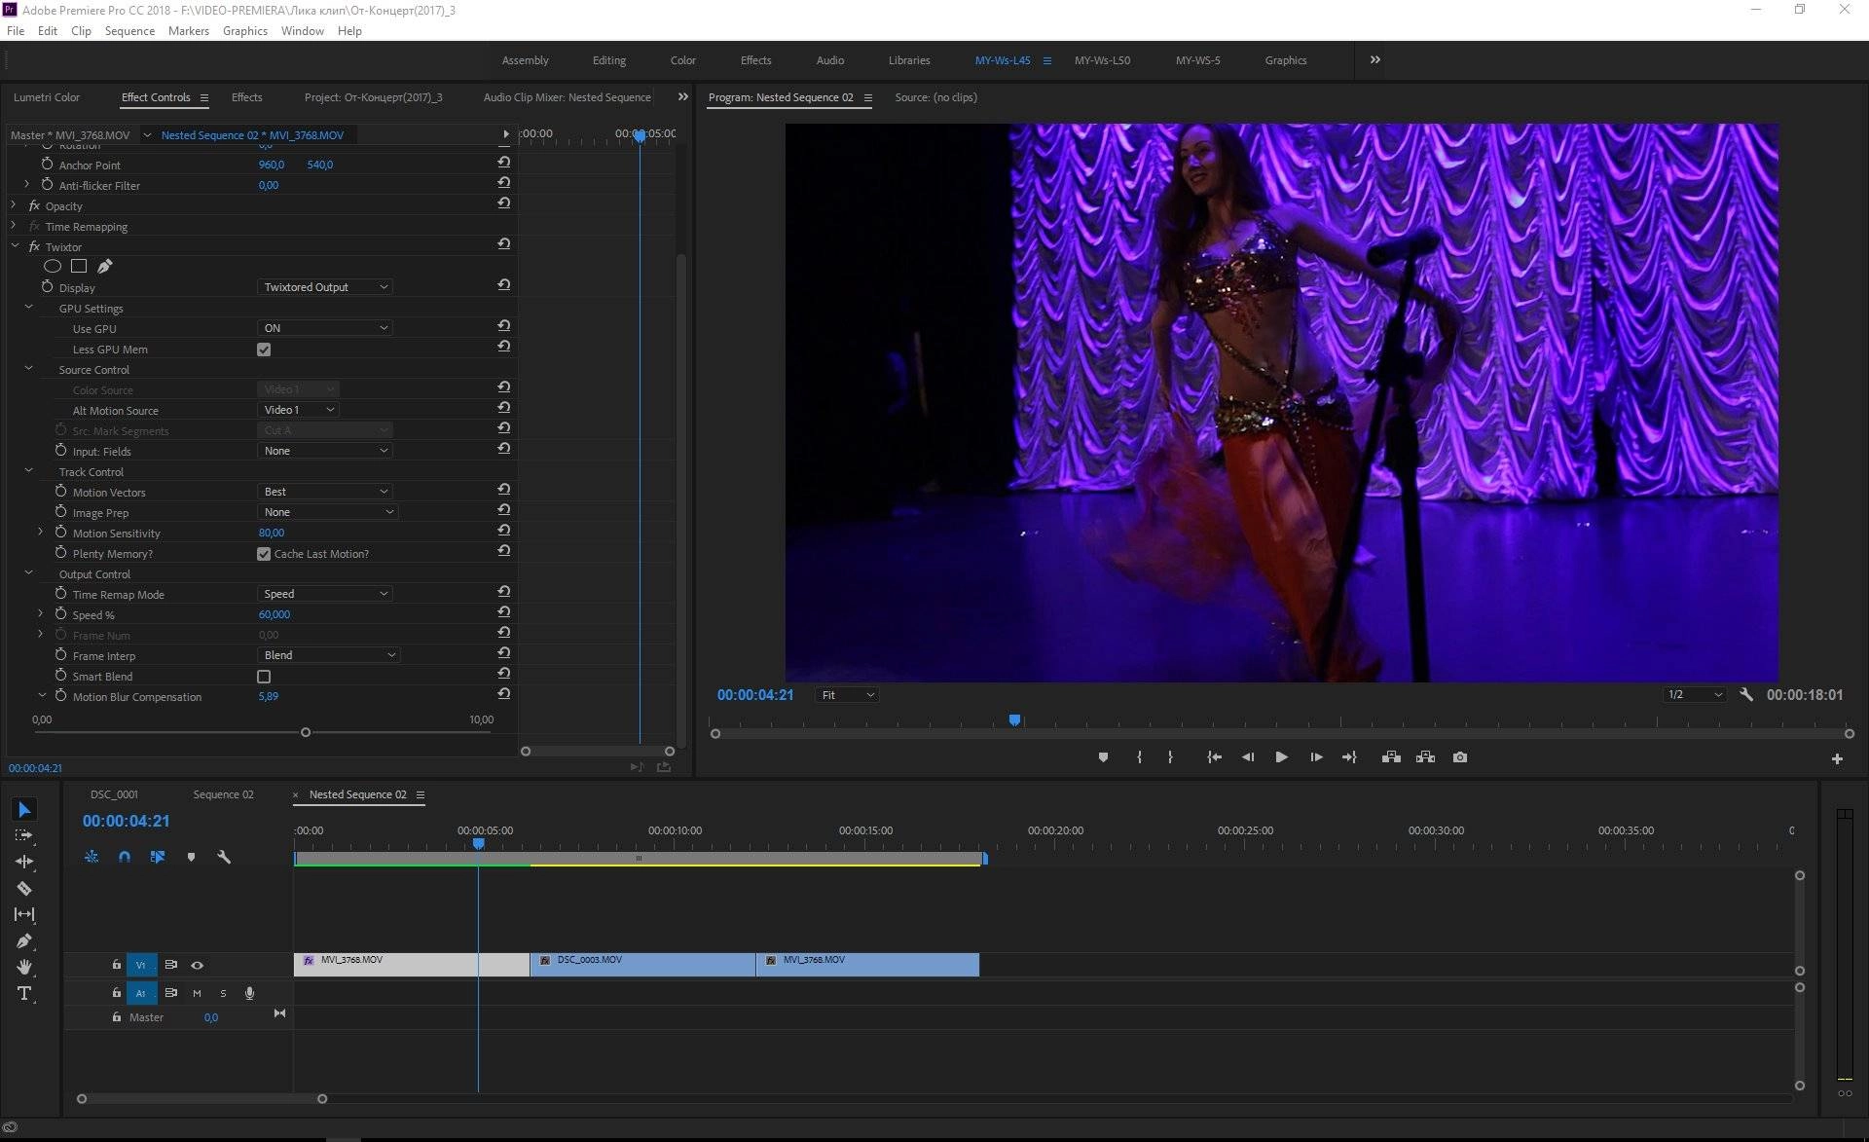This screenshot has height=1142, width=1869.
Task: Click the Lift button
Action: (x=1391, y=757)
